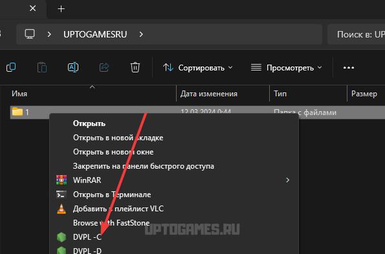The width and height of the screenshot is (385, 254).
Task: Select Добавить в плейлист VLC
Action: pyautogui.click(x=118, y=209)
